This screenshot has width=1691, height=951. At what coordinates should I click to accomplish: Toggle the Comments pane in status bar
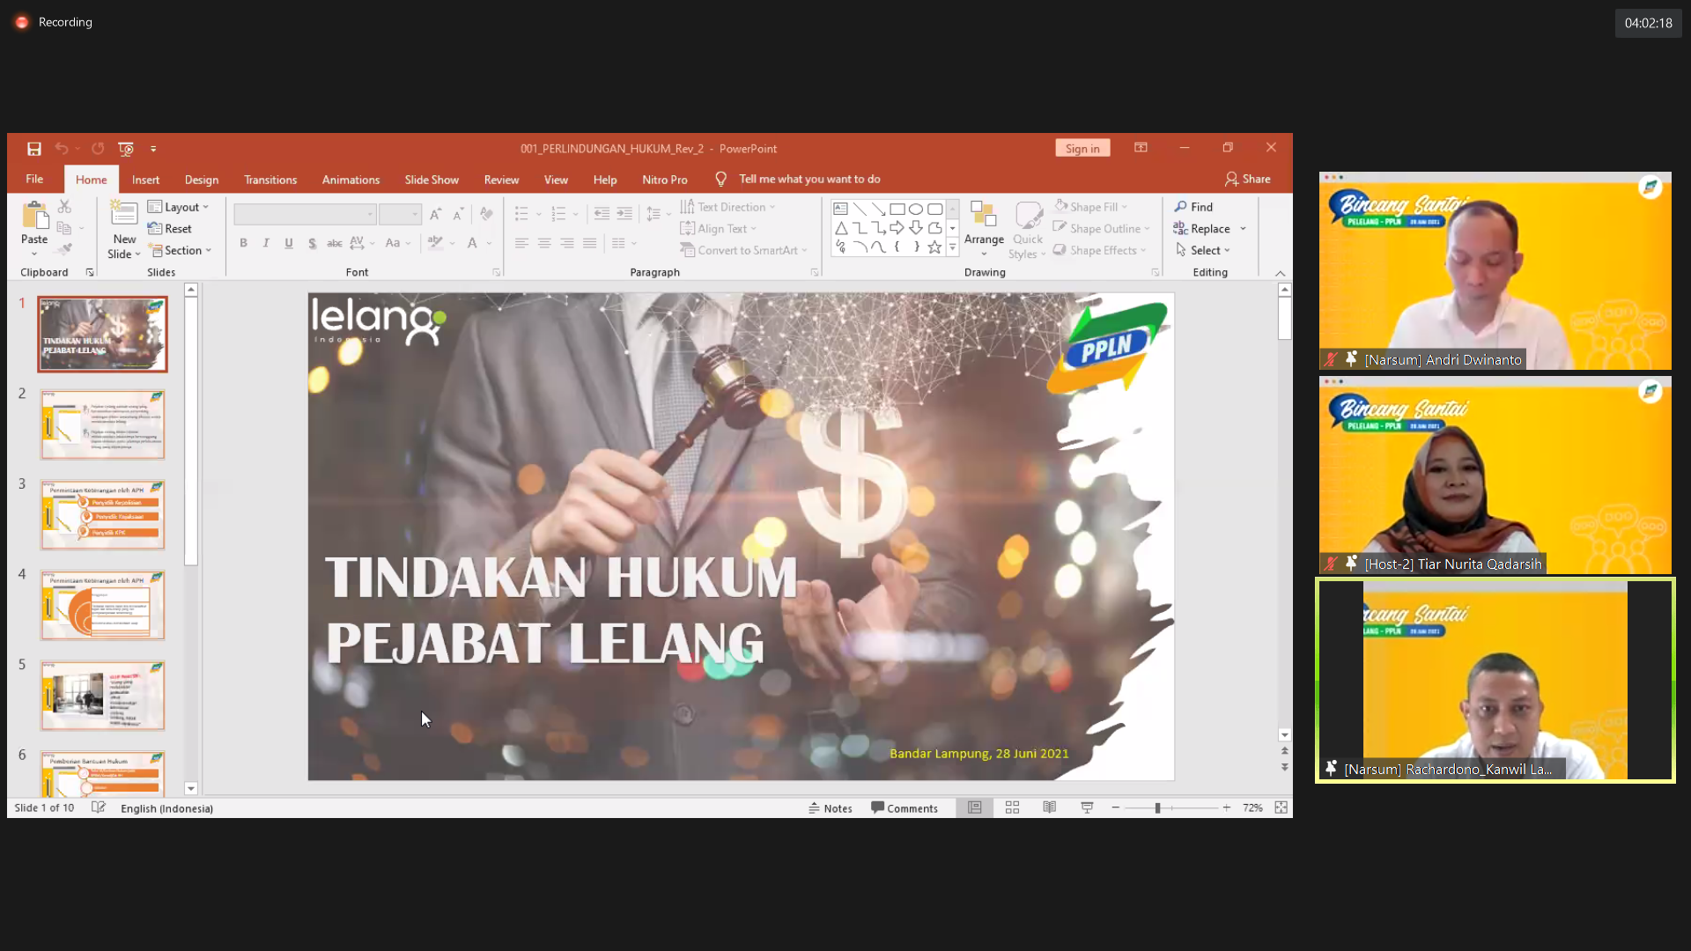pos(905,808)
